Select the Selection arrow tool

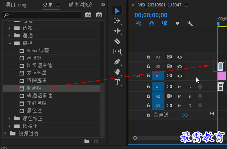pyautogui.click(x=117, y=11)
